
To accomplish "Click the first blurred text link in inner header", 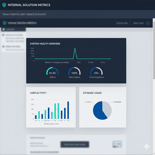I will (122, 23).
